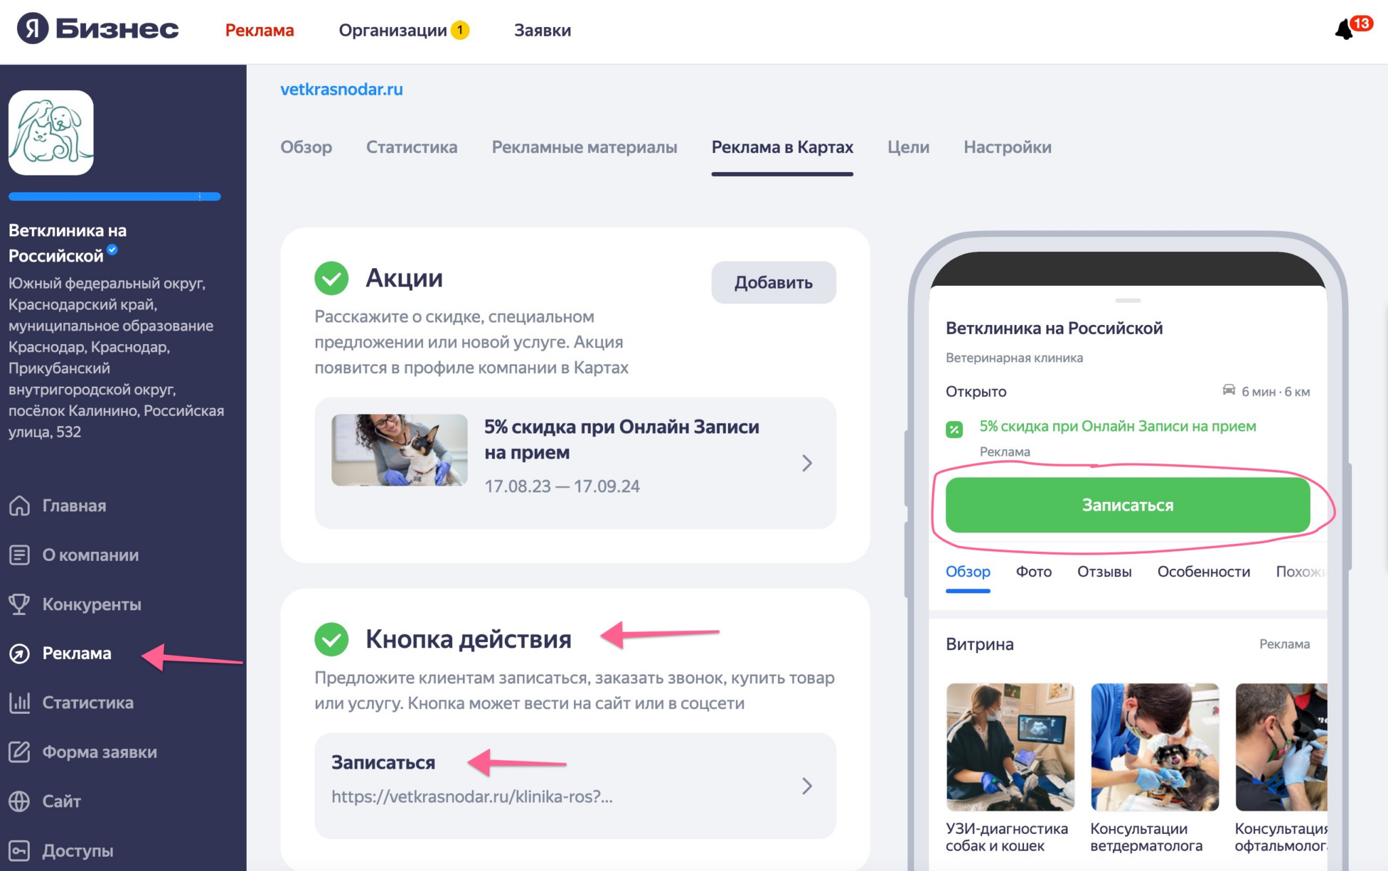Open Главная via house icon
Screen dimensions: 1388x871
[20, 505]
